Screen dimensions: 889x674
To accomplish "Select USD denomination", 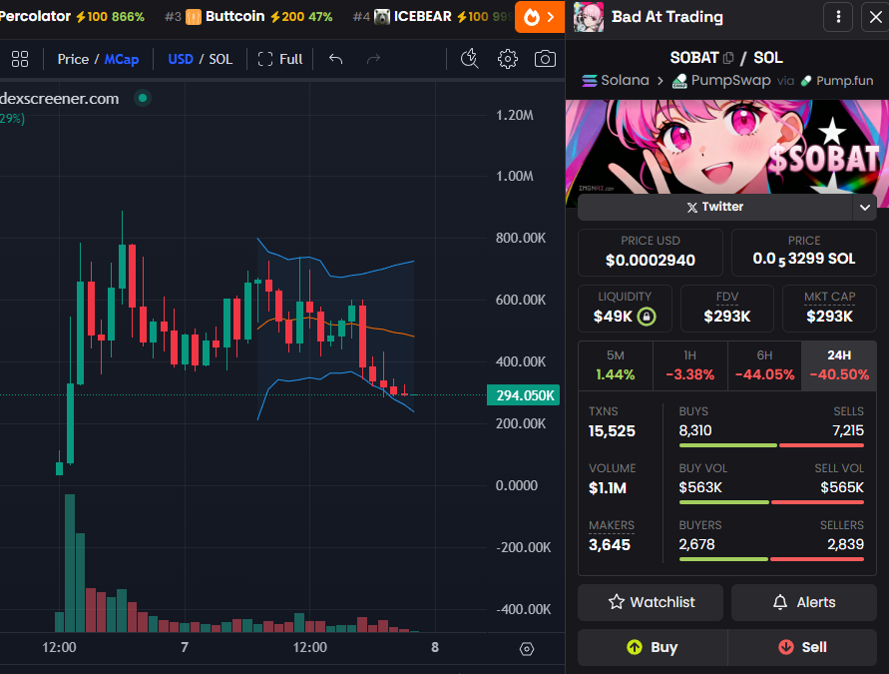I will [181, 59].
